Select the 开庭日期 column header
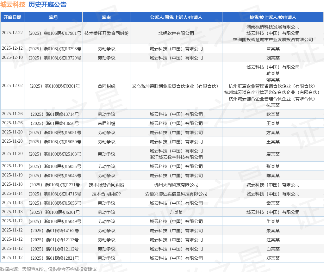 [x=12, y=17]
